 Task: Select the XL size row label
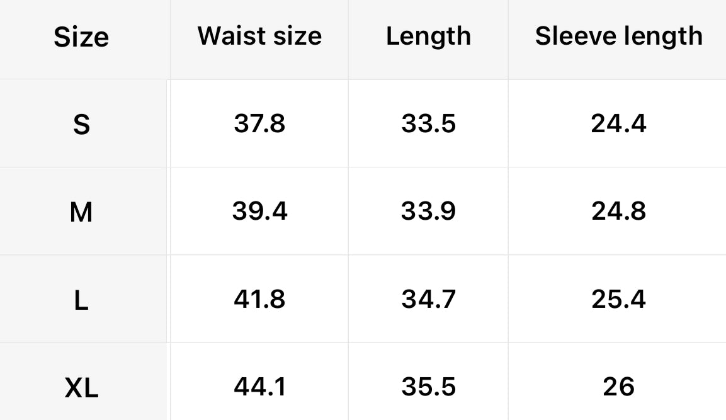[x=81, y=389]
